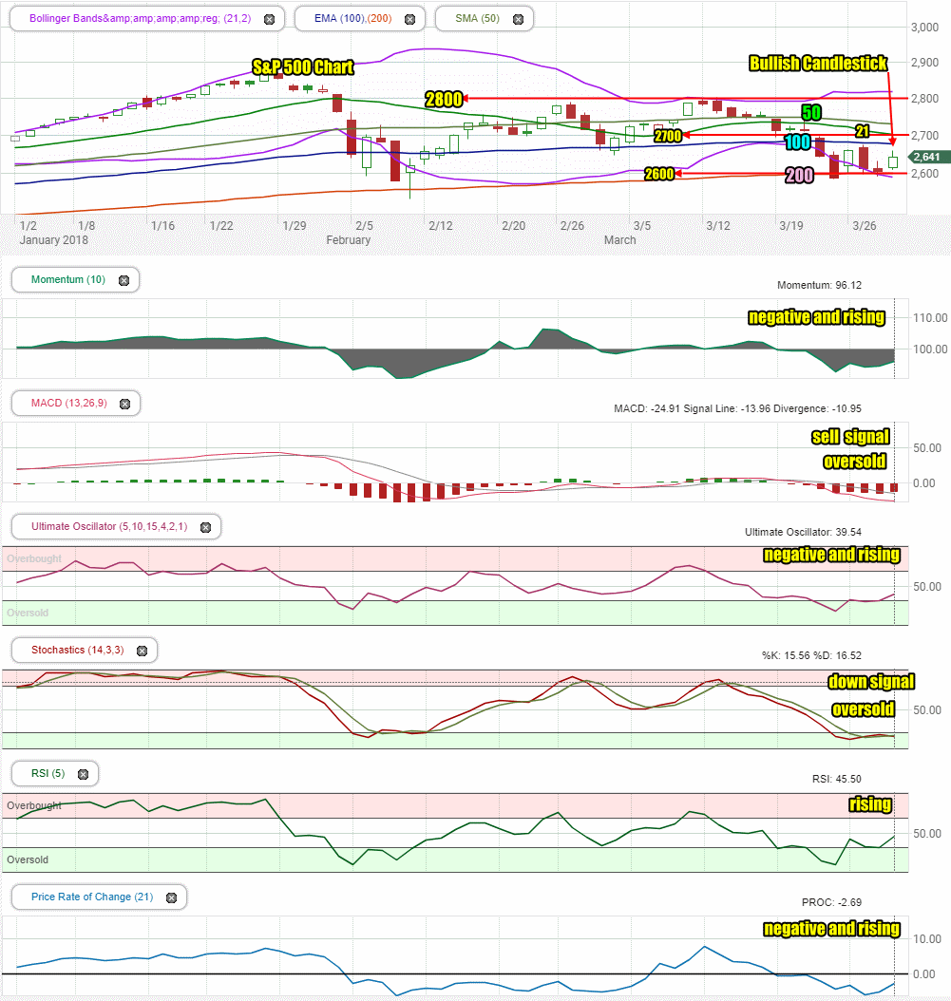This screenshot has width=951, height=1001.
Task: Click the 'Momentum: 96.12' value readout
Action: pyautogui.click(x=819, y=285)
